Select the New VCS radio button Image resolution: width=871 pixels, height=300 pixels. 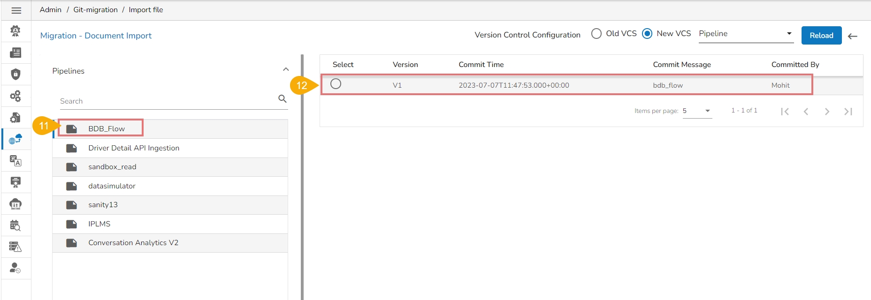[647, 34]
